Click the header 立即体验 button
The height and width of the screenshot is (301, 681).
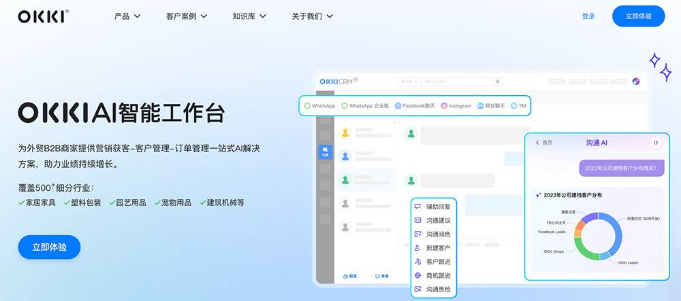[638, 16]
